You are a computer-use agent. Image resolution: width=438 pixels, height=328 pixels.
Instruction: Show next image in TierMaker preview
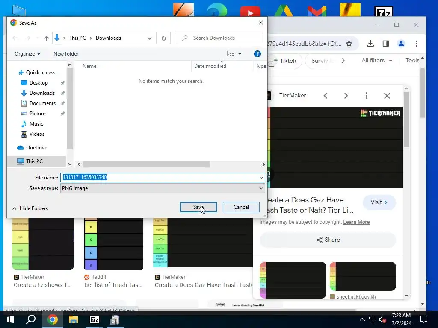point(346,96)
